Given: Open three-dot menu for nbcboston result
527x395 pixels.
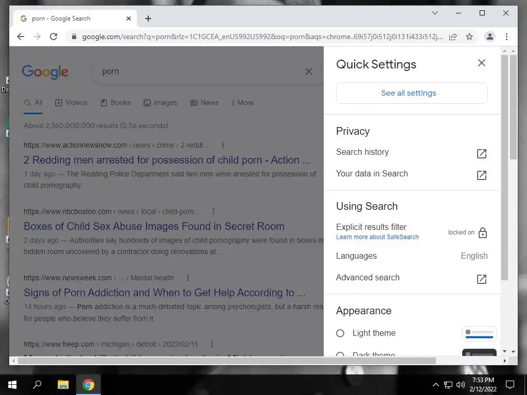Looking at the screenshot, I should [213, 211].
